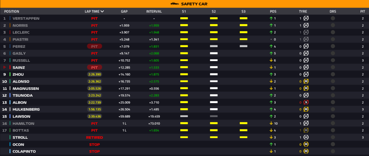Click Hamilton's yellow position-loss arrow
Screen dimensions: 369x156
271,123
